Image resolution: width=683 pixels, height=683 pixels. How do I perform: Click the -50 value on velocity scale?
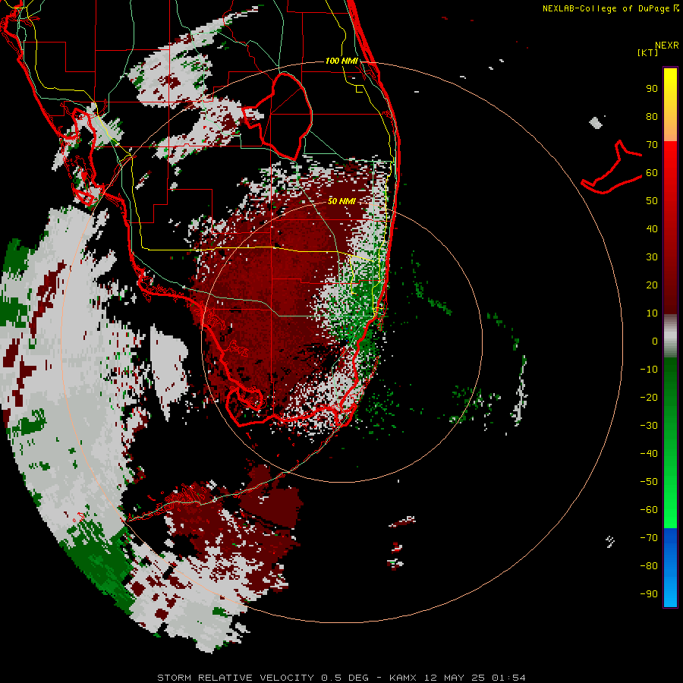coord(649,482)
